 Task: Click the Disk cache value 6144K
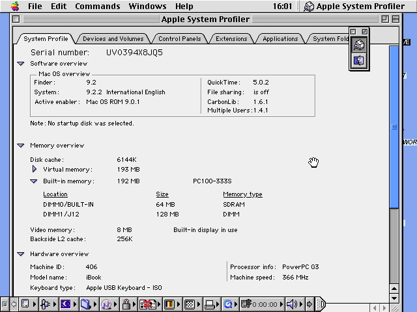[x=126, y=160]
